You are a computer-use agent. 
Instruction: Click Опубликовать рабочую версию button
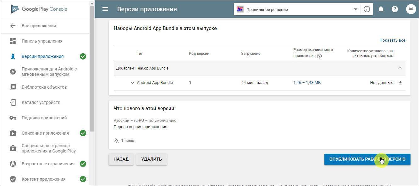[367, 159]
